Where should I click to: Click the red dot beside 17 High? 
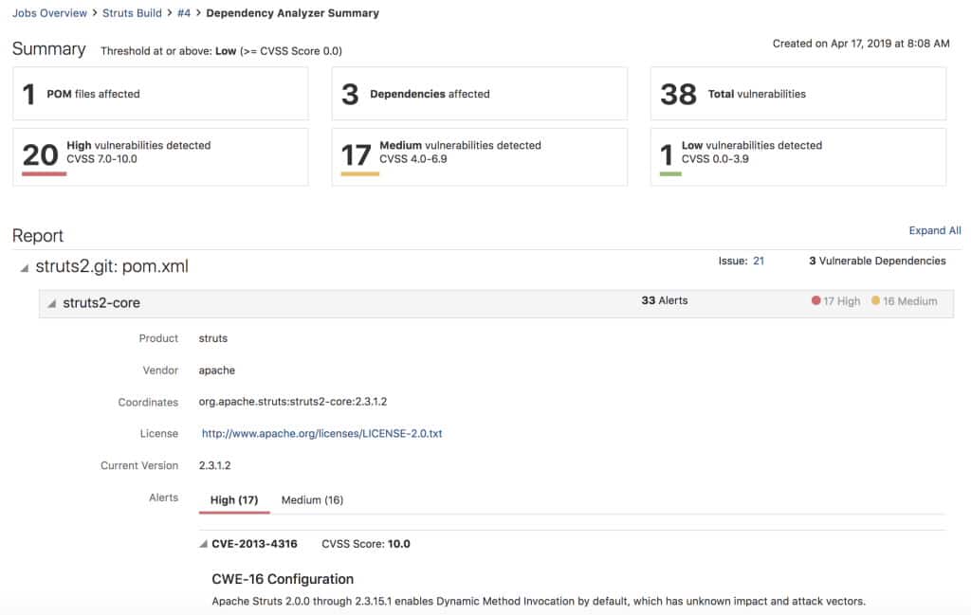click(x=815, y=301)
